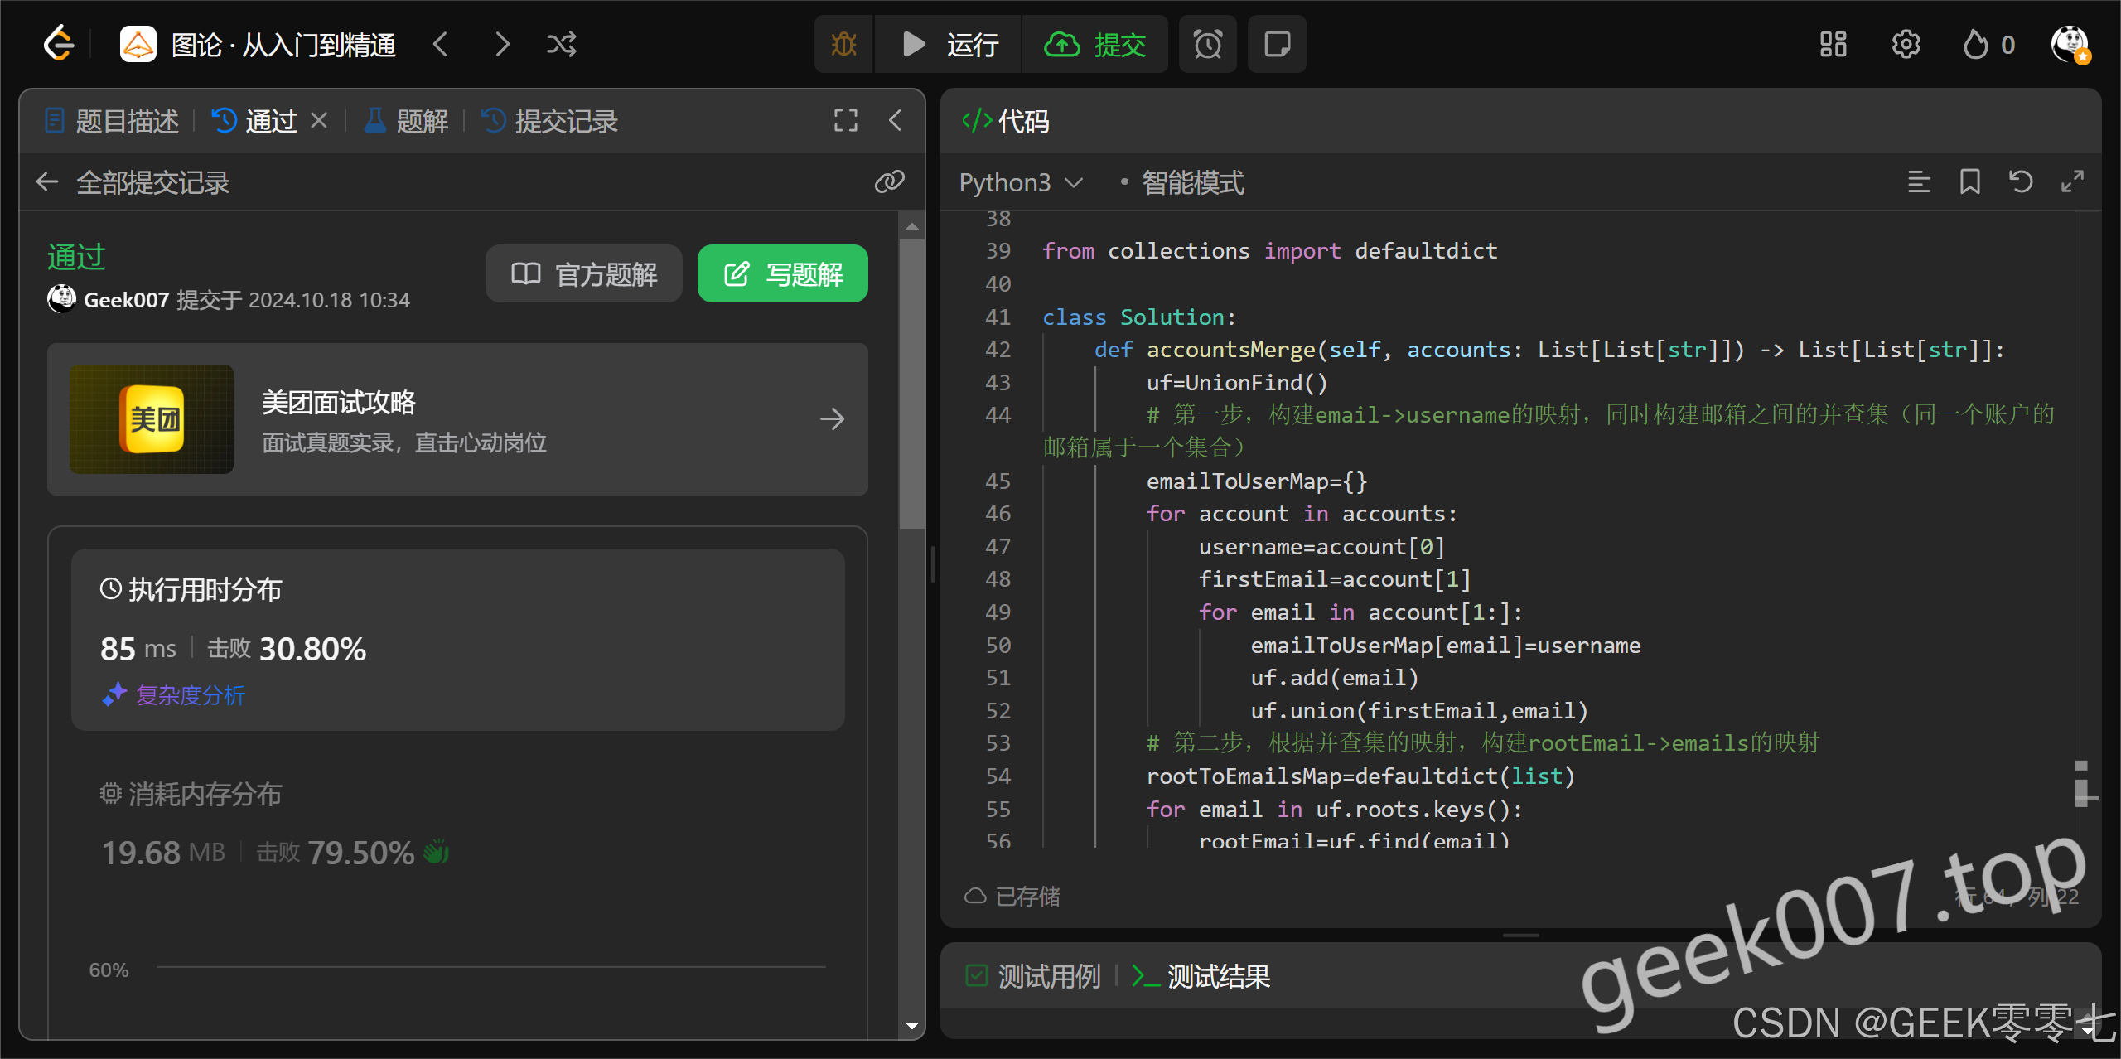
Task: Format code with the align lines icon
Action: pyautogui.click(x=1919, y=181)
